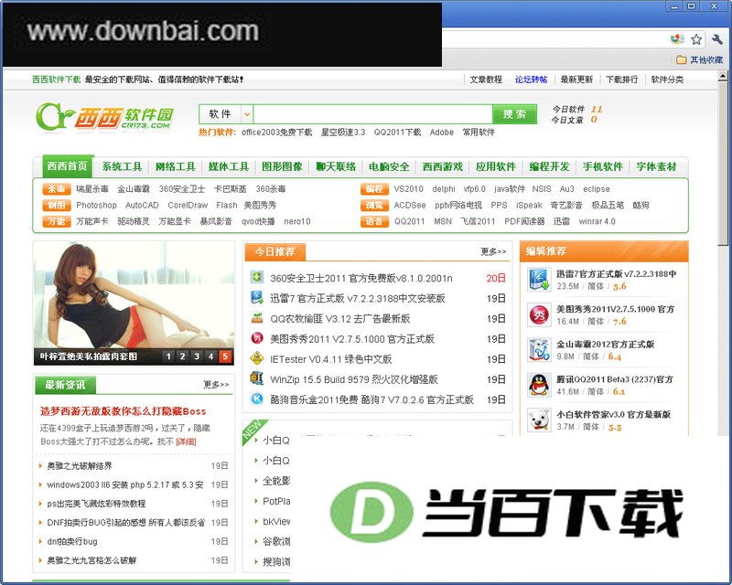
Task: Click the winrar 4.0 link
Action: tap(597, 221)
